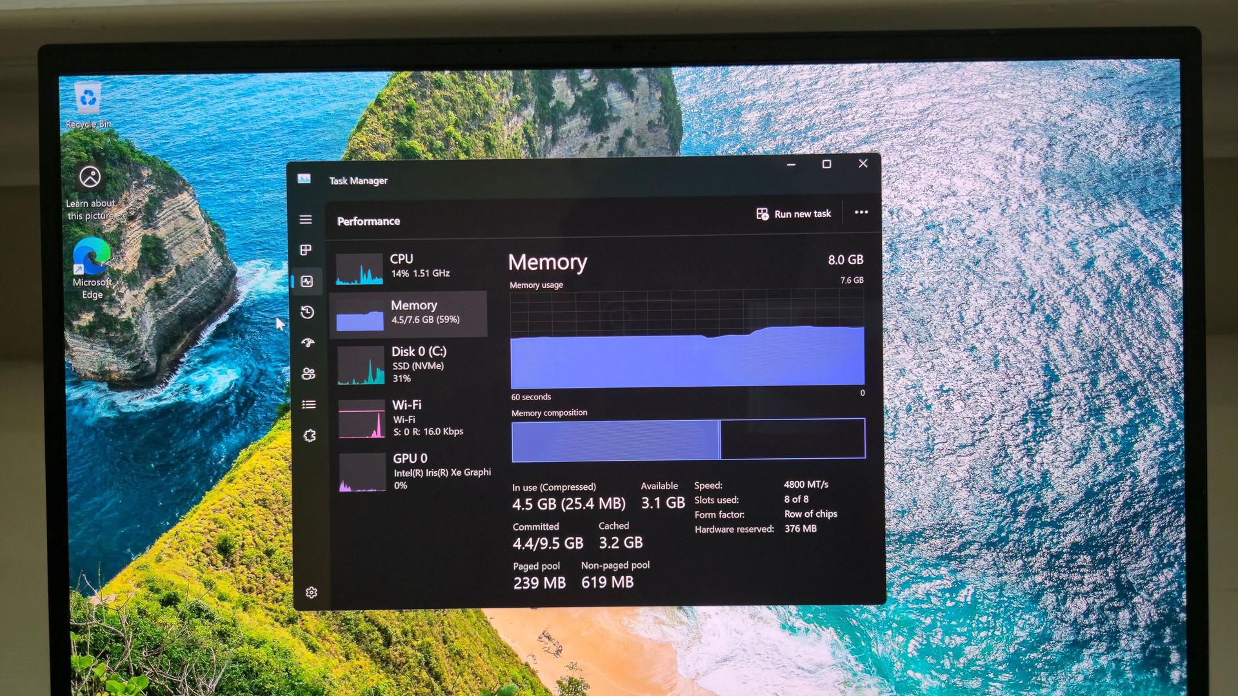1238x696 pixels.
Task: Select the Memory performance item
Action: pos(410,314)
